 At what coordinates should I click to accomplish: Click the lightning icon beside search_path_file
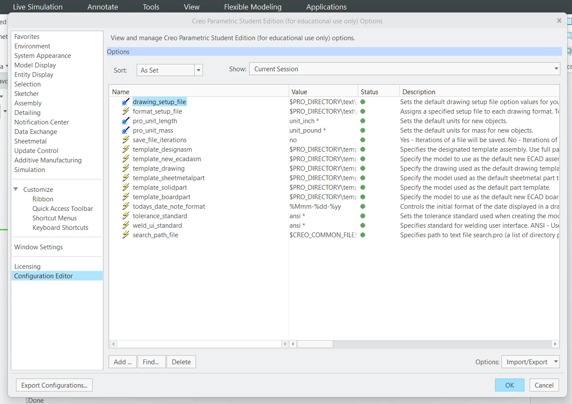click(x=125, y=235)
